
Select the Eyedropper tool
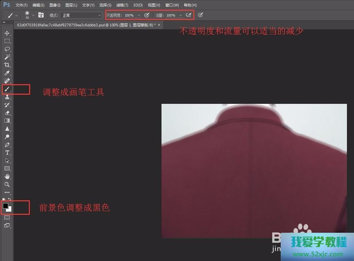7,73
